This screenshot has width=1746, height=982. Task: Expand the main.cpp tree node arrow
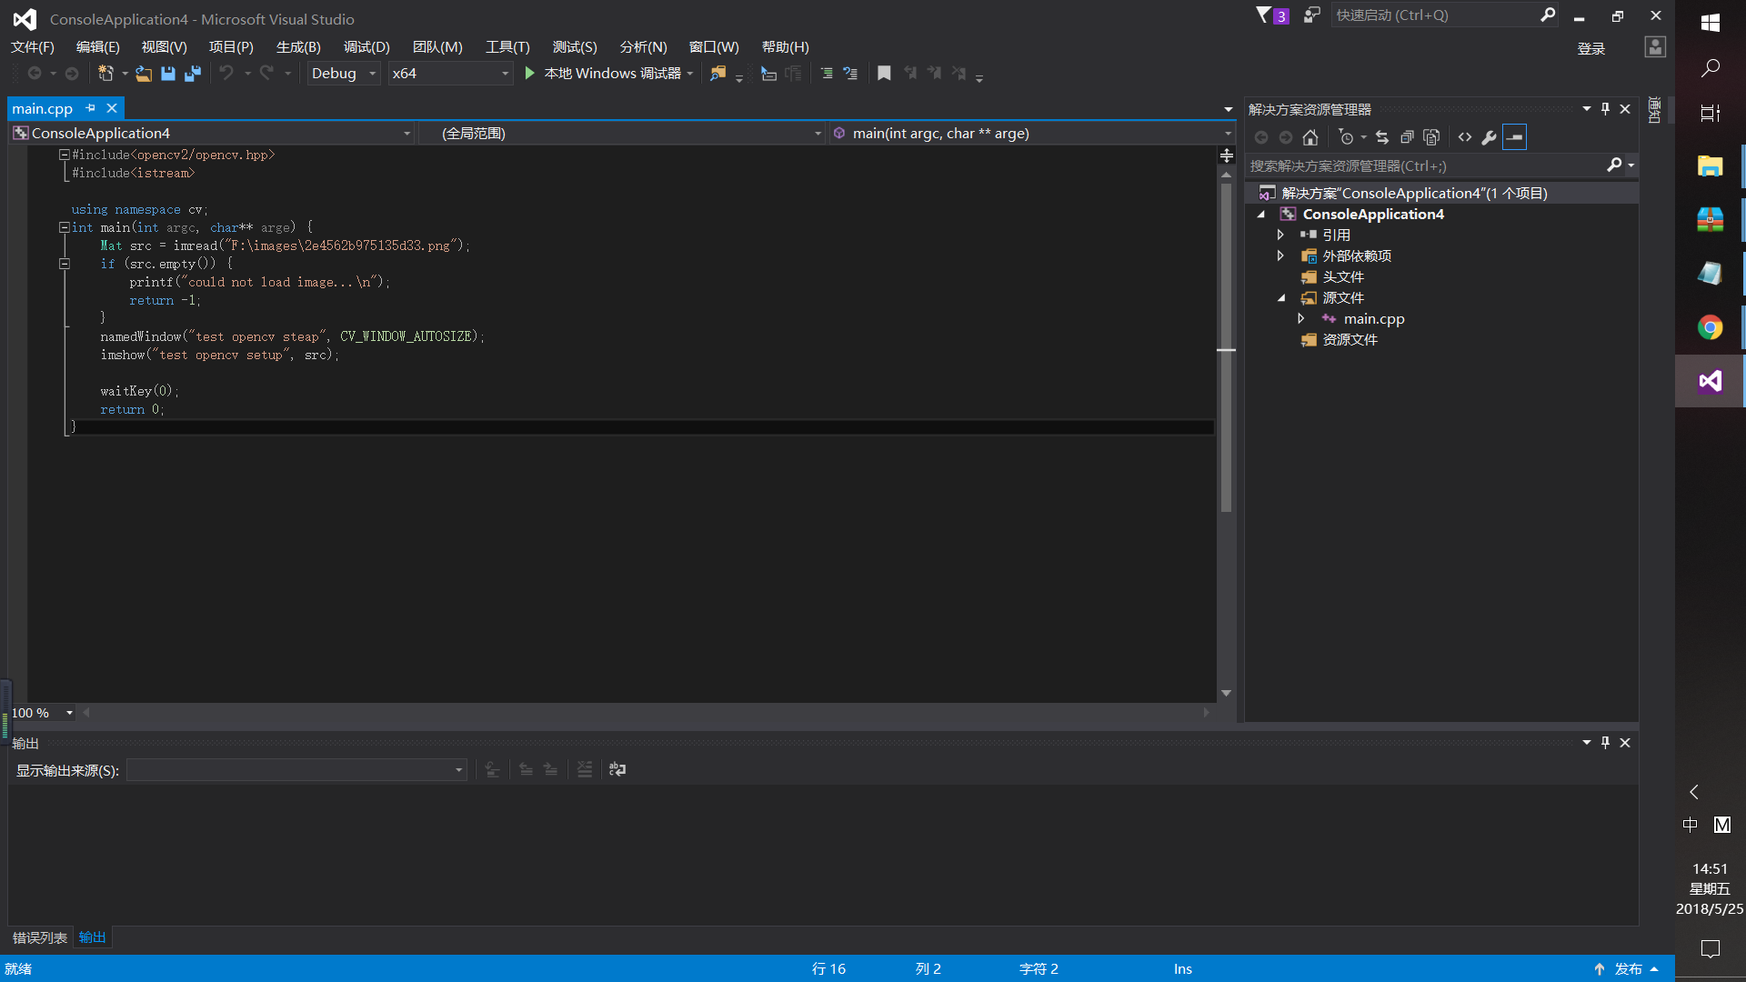pyautogui.click(x=1301, y=319)
